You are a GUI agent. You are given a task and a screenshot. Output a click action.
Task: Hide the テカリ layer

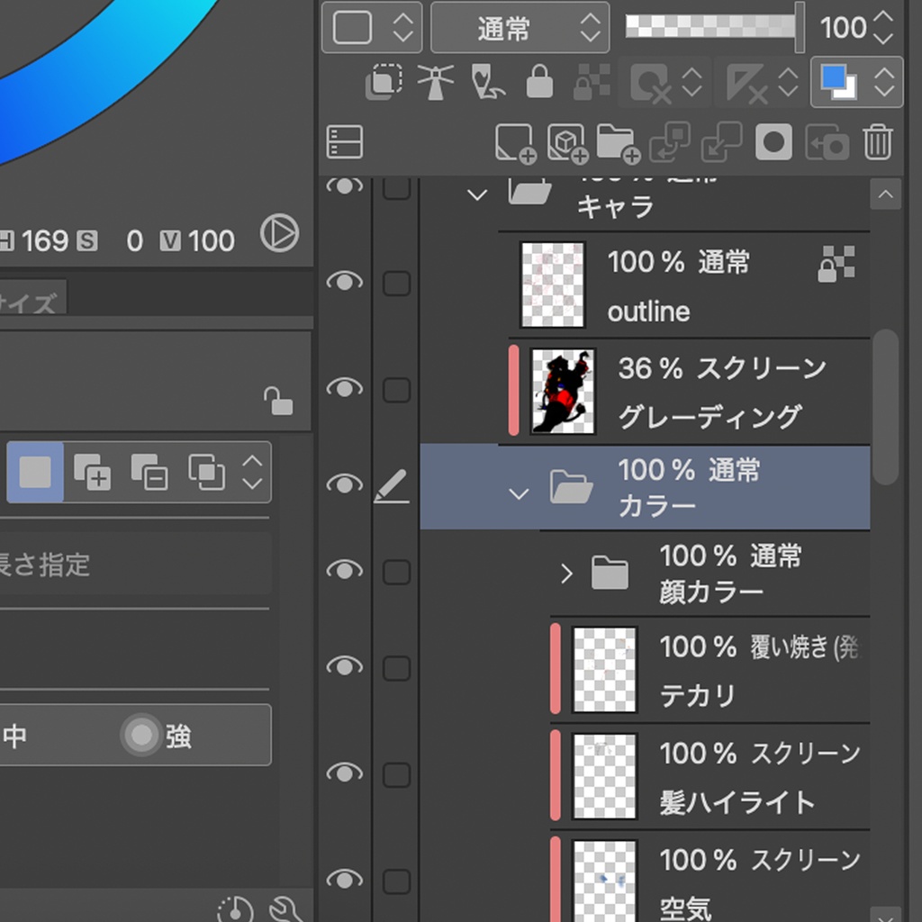coord(345,665)
